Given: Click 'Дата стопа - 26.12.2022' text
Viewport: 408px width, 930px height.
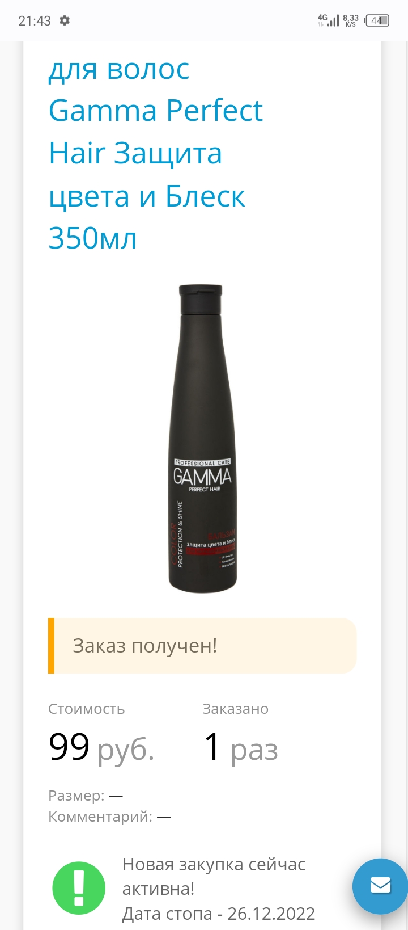Looking at the screenshot, I should pyautogui.click(x=219, y=914).
